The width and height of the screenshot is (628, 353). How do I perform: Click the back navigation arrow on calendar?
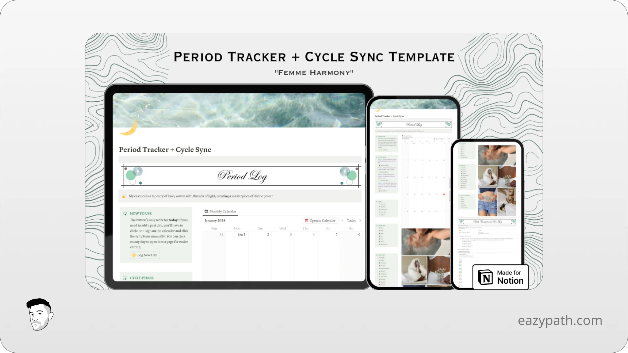click(342, 221)
